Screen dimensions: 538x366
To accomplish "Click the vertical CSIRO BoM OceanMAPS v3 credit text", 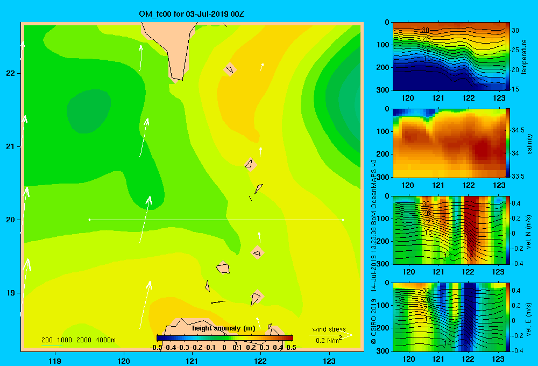I will [x=374, y=252].
